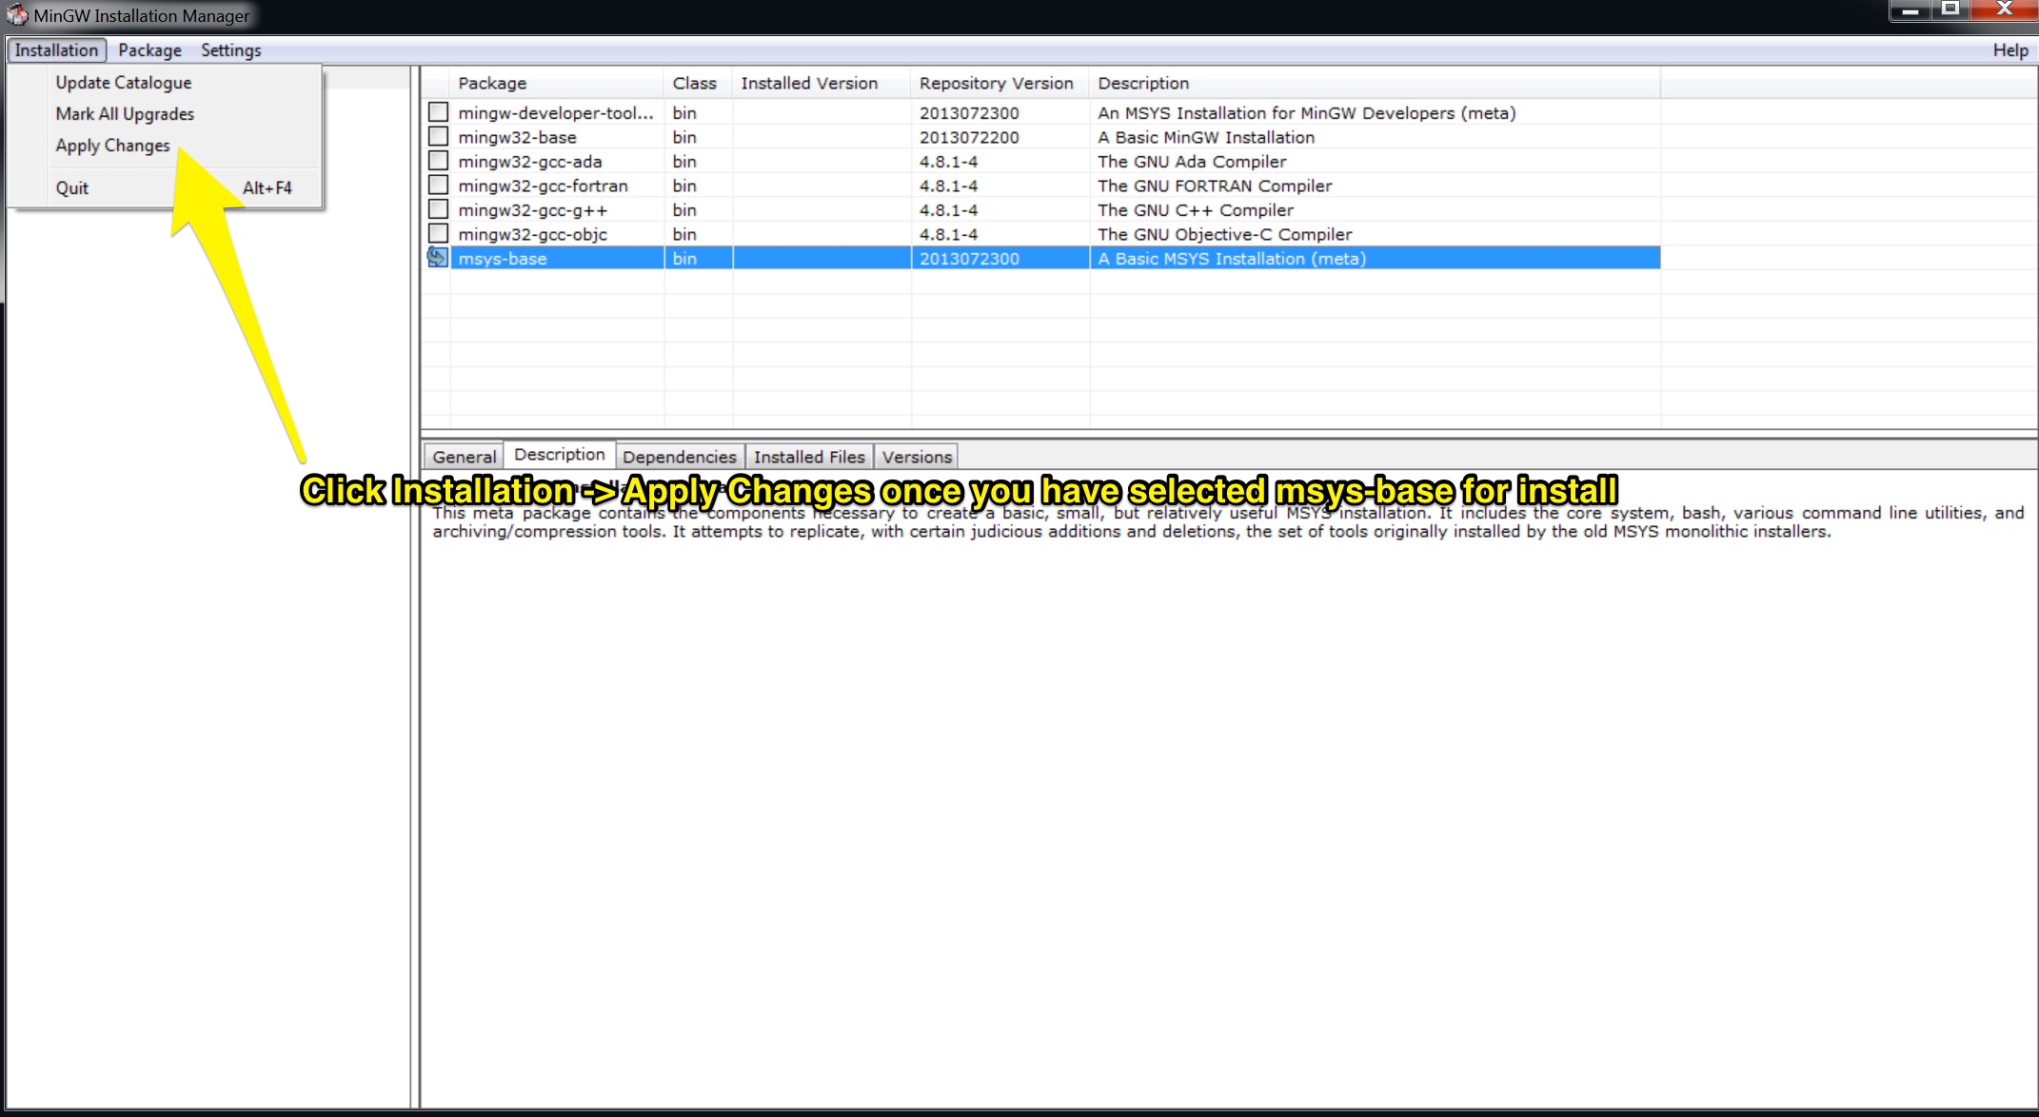Screen dimensions: 2039x1117
Task: Toggle the mingw32-gcc-ada checkbox
Action: (x=438, y=161)
